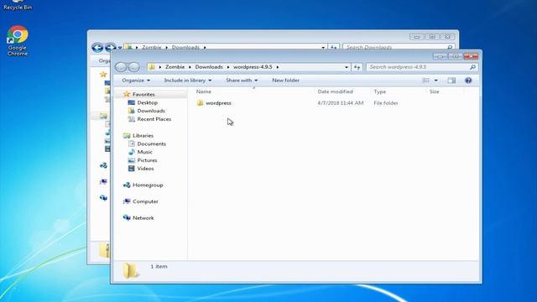This screenshot has width=537, height=302.
Task: Create a New folder
Action: point(285,81)
